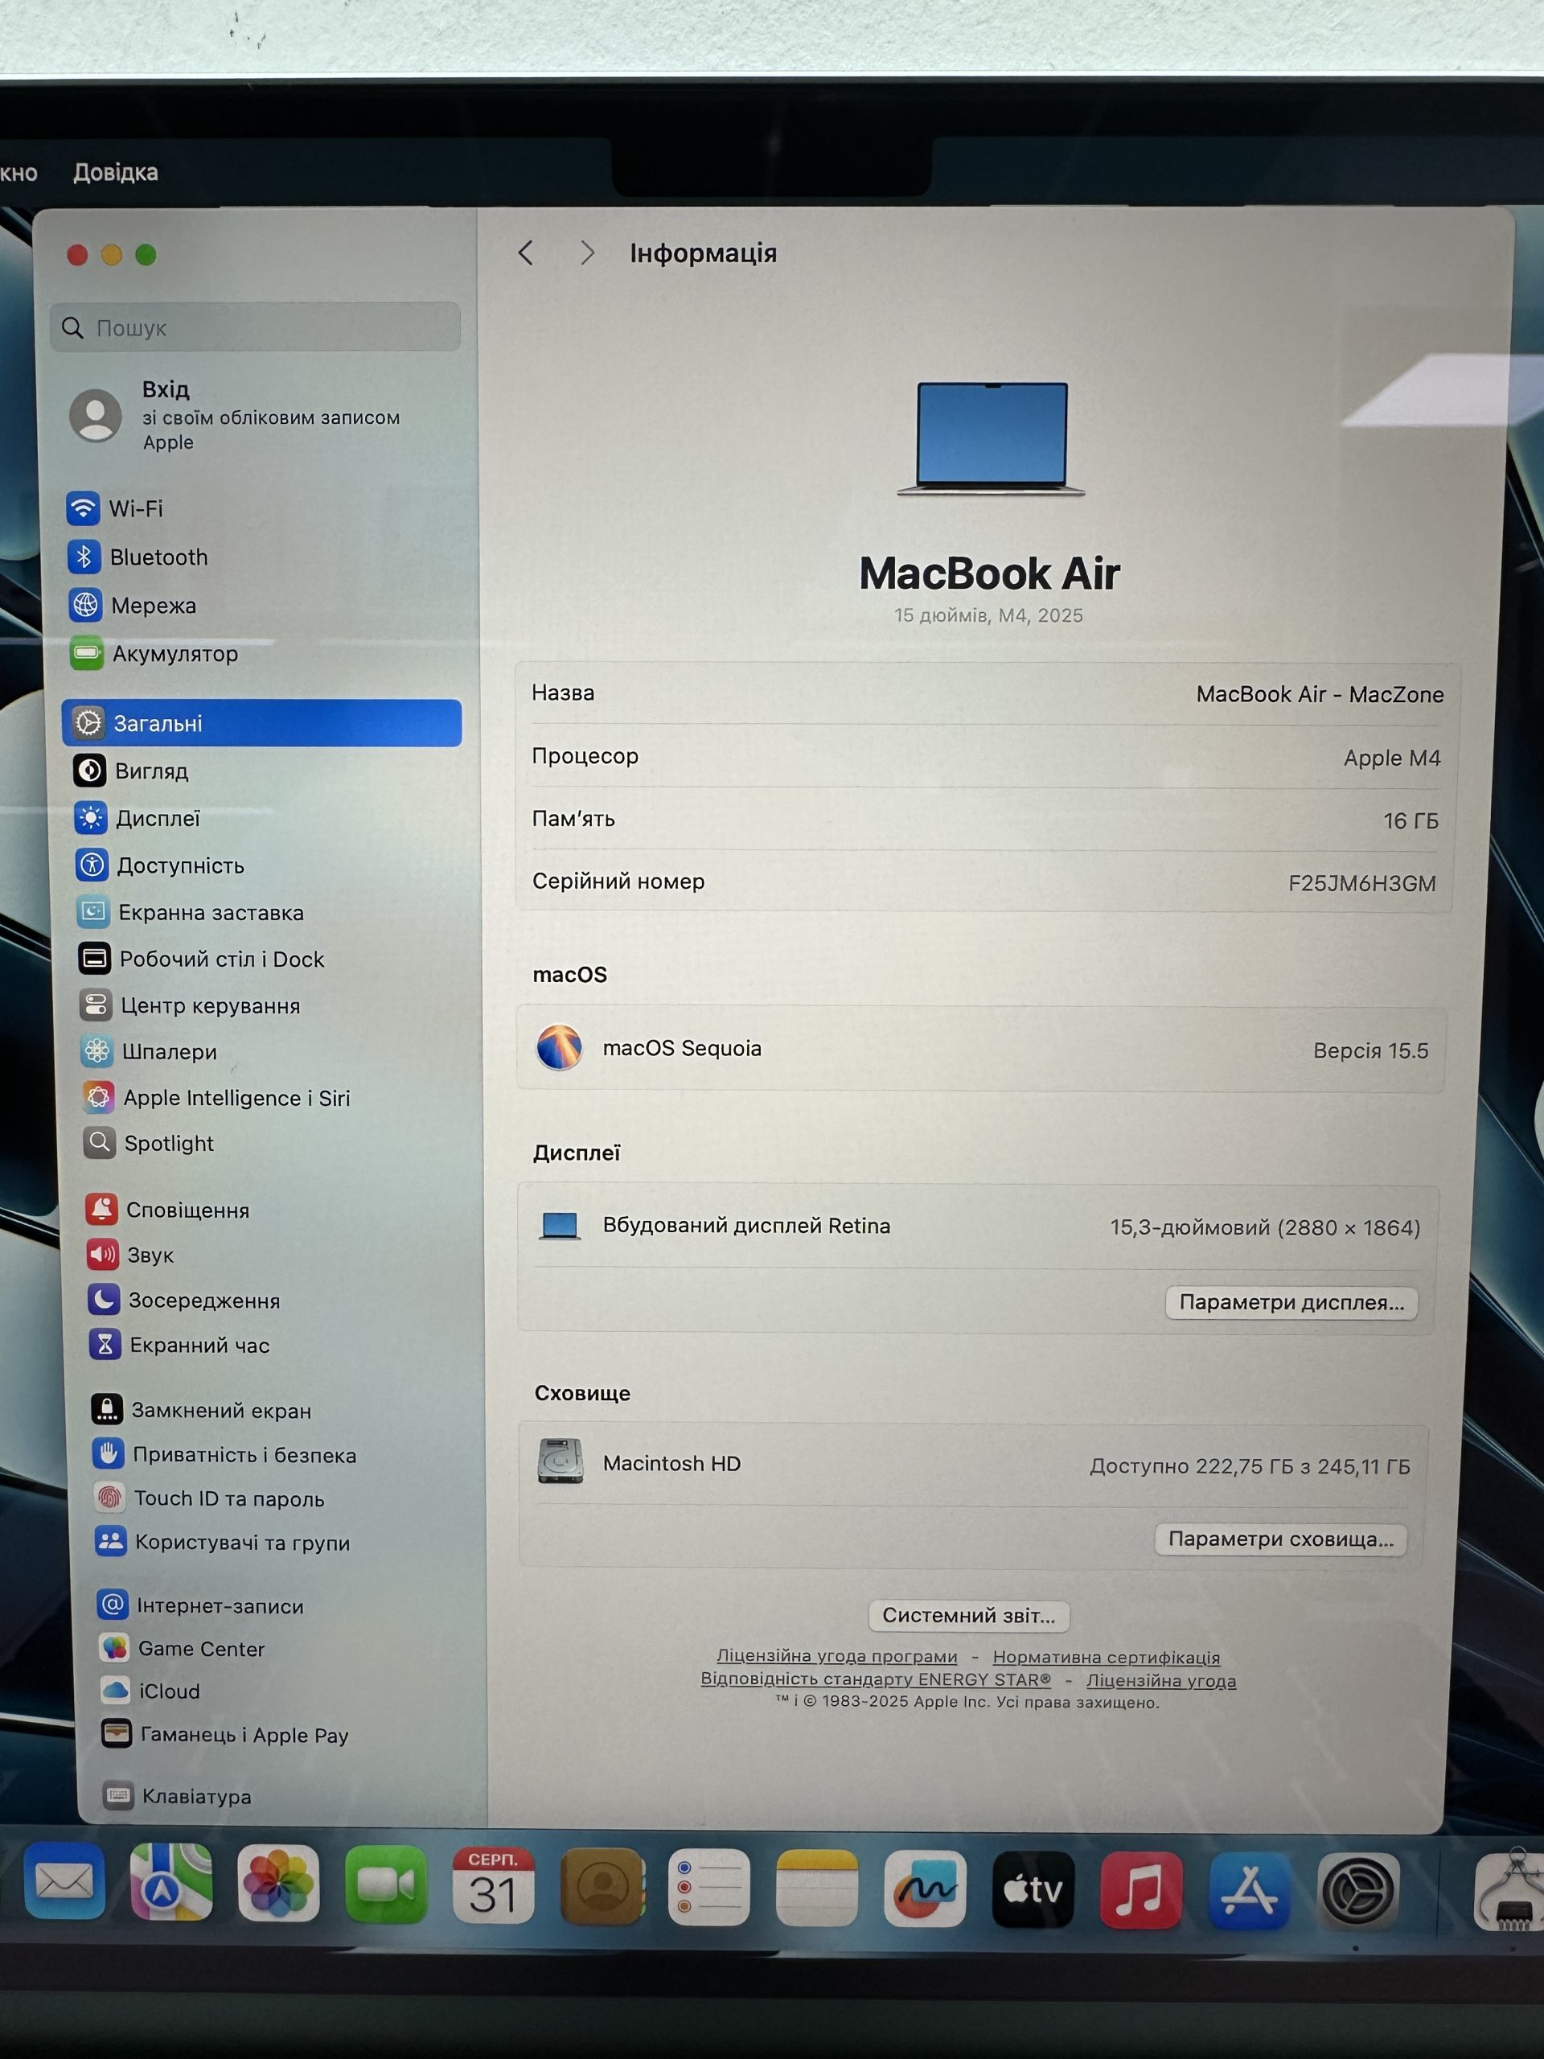Open ENERGY STAR compliance link
1544x2059 pixels.
876,1679
